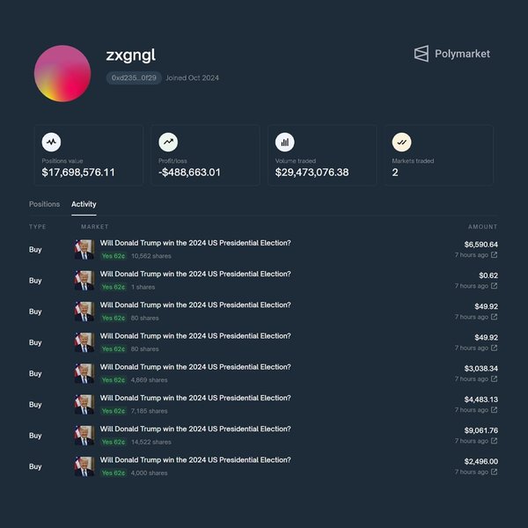
Task: Open external link for $6,590.64 trade
Action: (494, 255)
